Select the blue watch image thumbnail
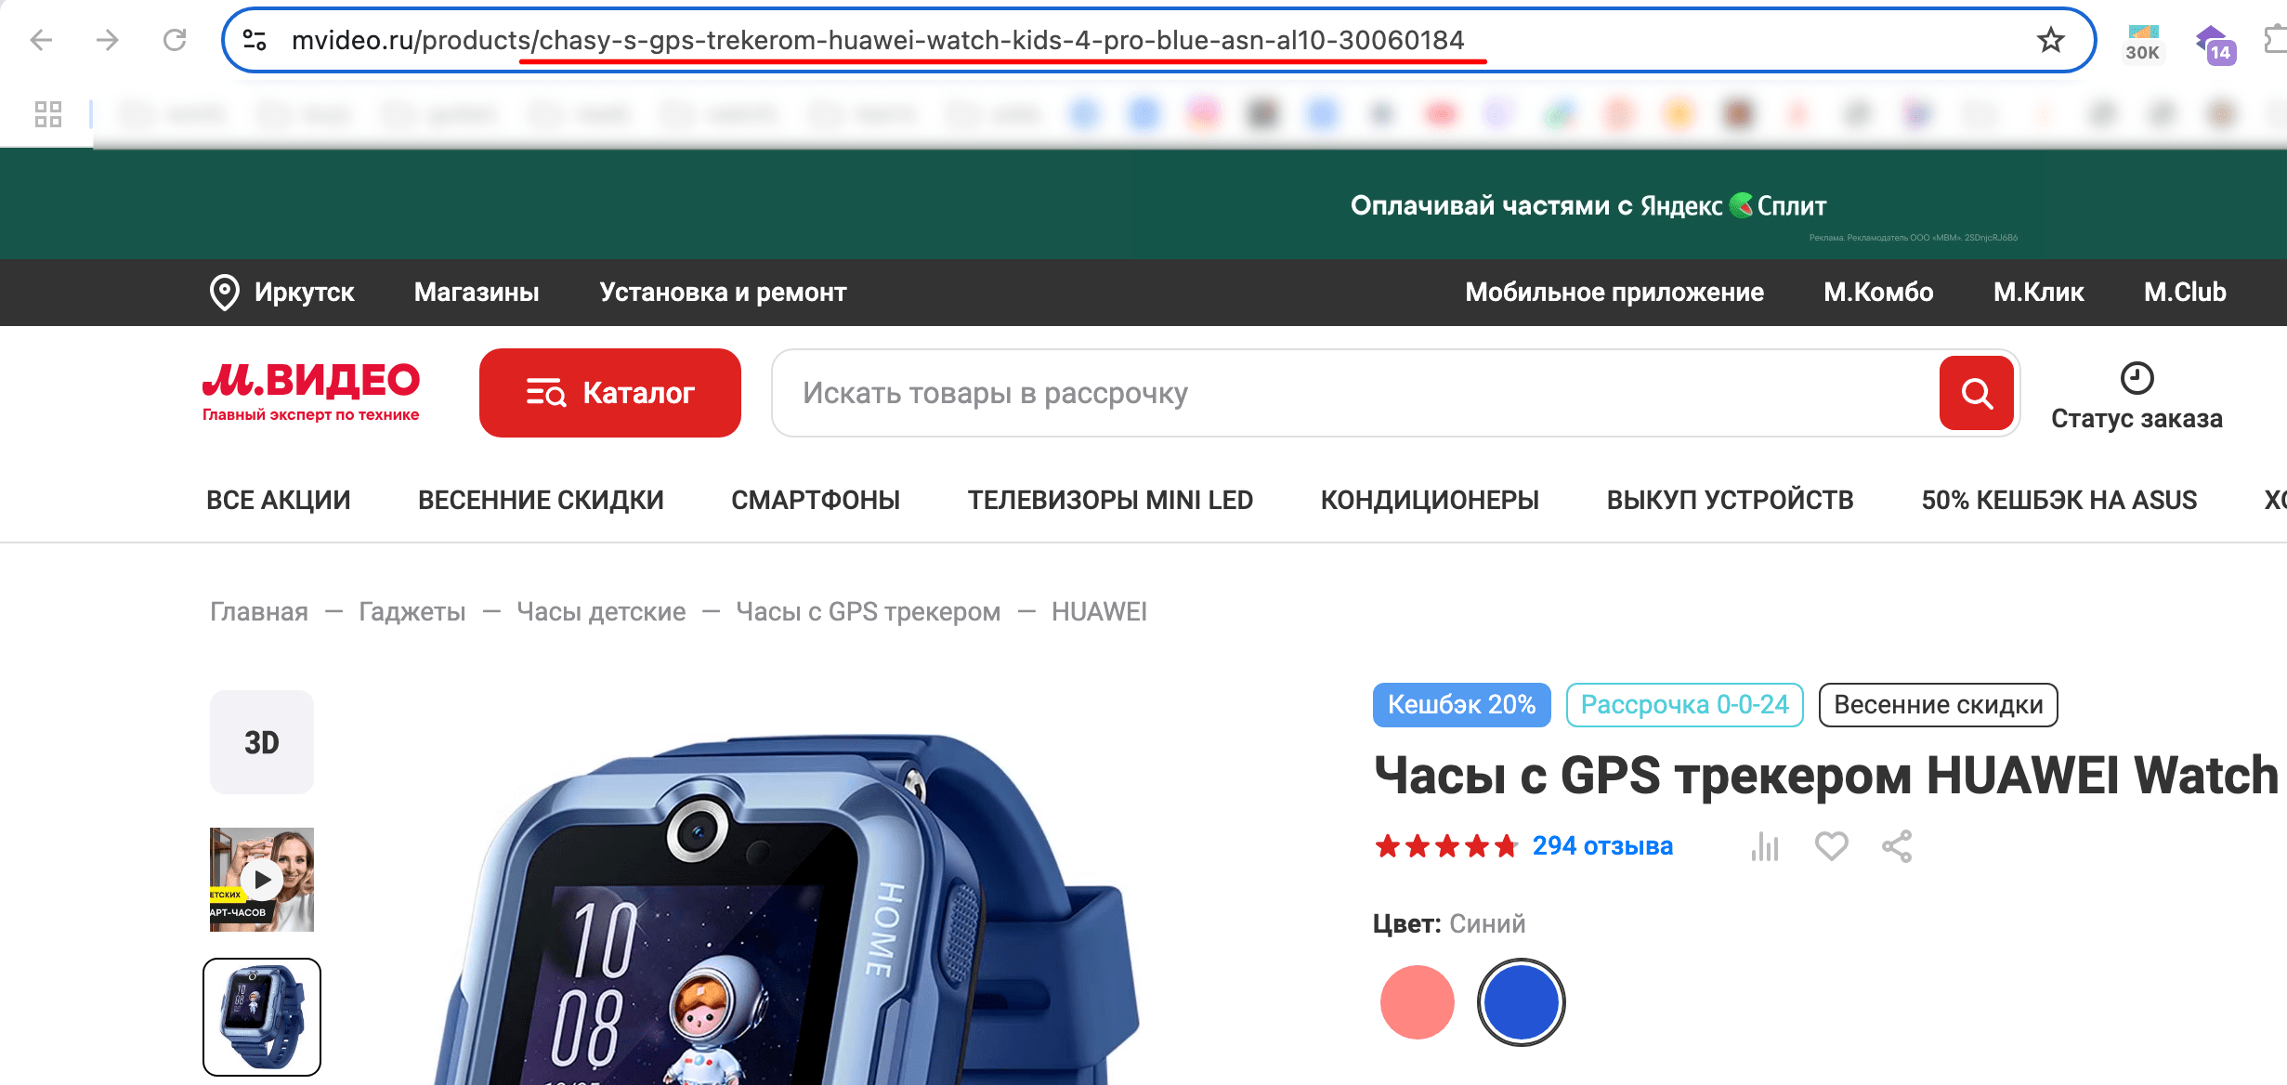This screenshot has width=2287, height=1085. coord(262,1017)
